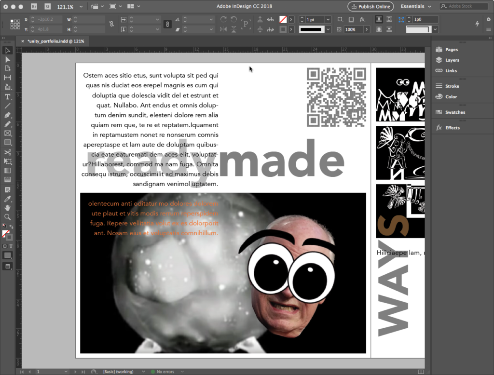The image size is (494, 375).
Task: Activate the Eyedropper tool
Action: [8, 199]
